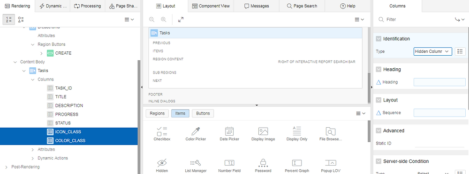Screen dimensions: 469x174
Task: Click the Tasks region icon in tree
Action: (x=32, y=71)
